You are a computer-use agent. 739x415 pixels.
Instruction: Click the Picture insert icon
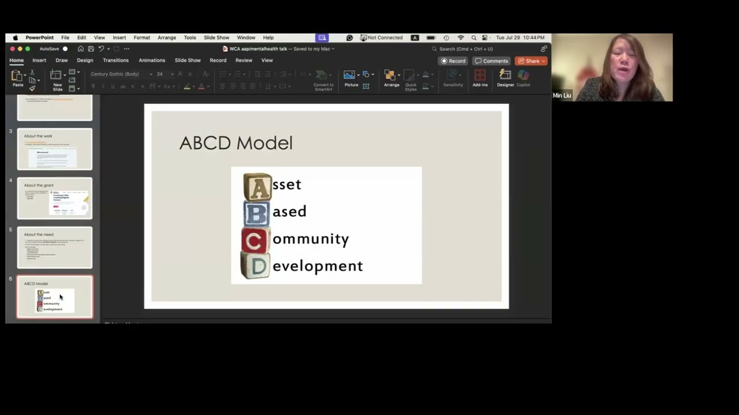coord(349,75)
